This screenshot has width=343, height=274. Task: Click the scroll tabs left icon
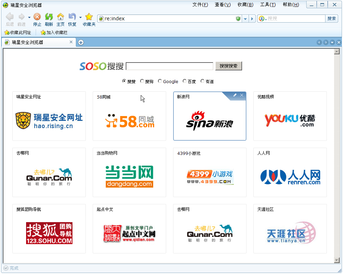tap(319, 43)
